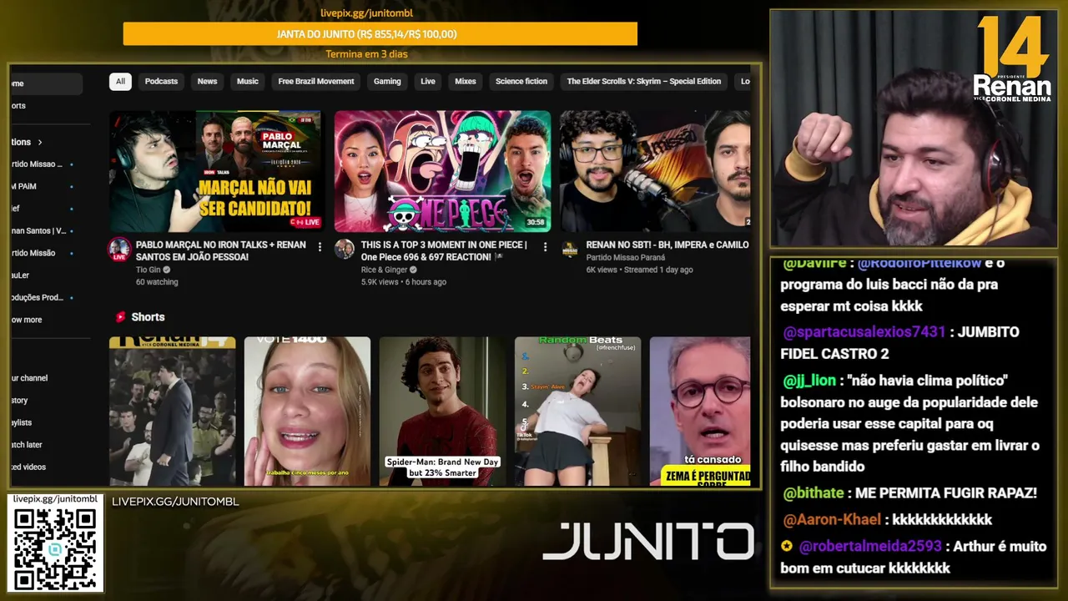Open the Partido Missao Paraná channel avatar
Viewport: 1068px width, 601px height.
[570, 249]
